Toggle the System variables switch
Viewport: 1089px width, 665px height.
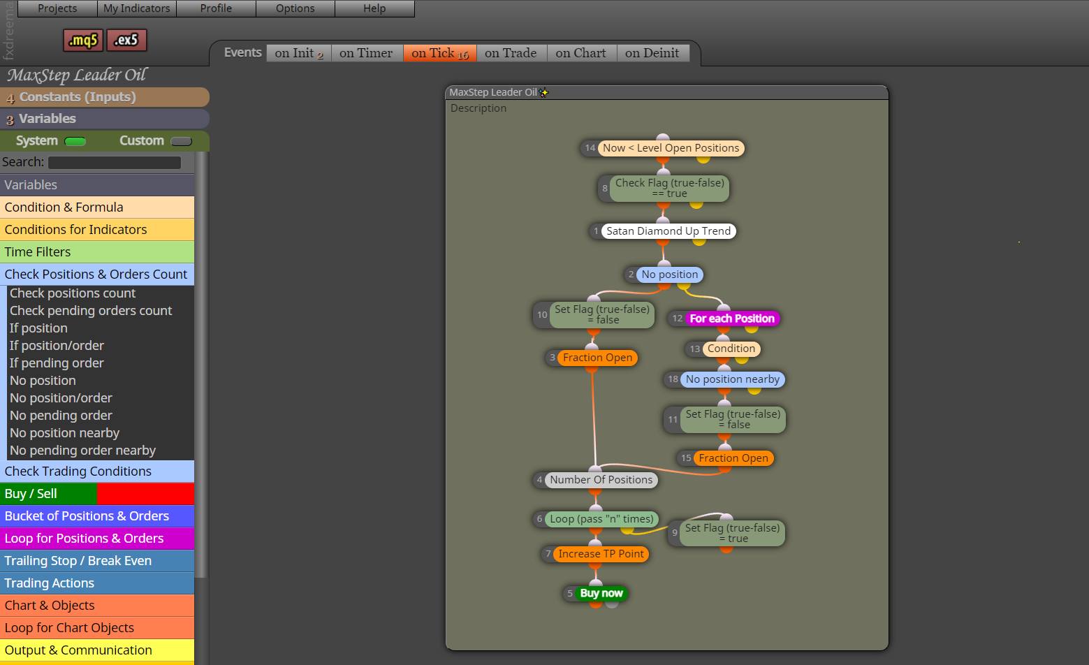(75, 141)
